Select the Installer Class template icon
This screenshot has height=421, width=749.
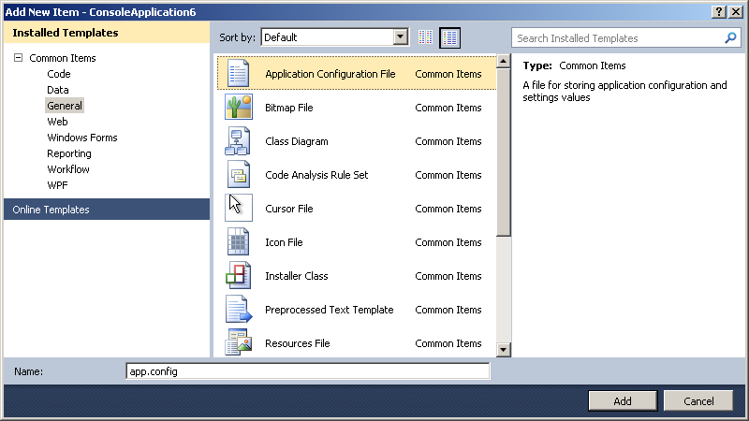click(x=239, y=276)
